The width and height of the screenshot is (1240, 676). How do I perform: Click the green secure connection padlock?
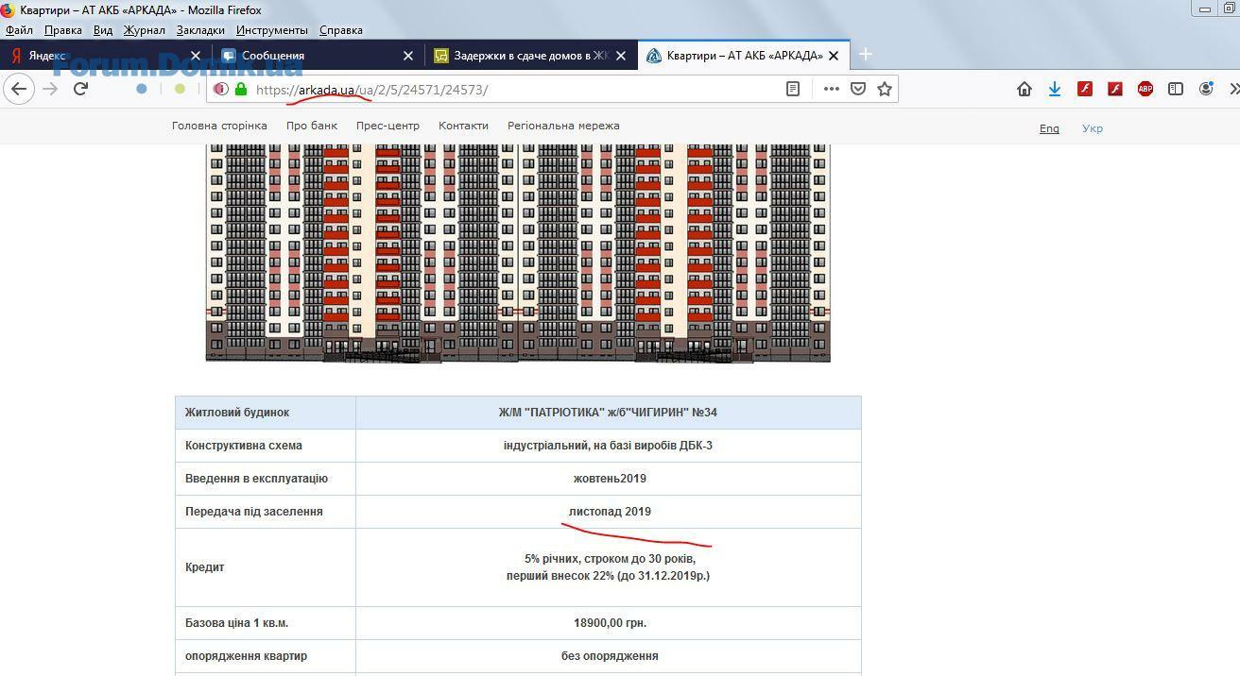coord(241,89)
